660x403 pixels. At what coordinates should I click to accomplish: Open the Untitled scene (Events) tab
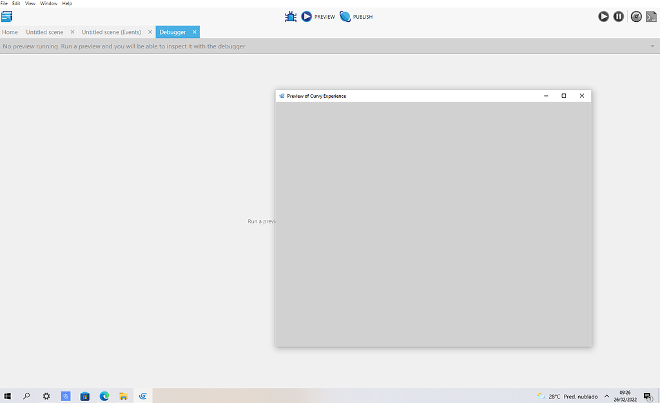[112, 32]
